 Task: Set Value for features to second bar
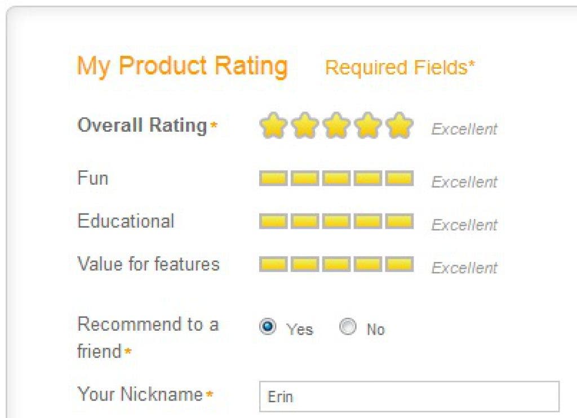click(305, 264)
